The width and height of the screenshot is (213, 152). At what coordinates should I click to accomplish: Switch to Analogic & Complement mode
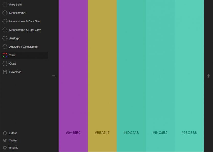24,47
